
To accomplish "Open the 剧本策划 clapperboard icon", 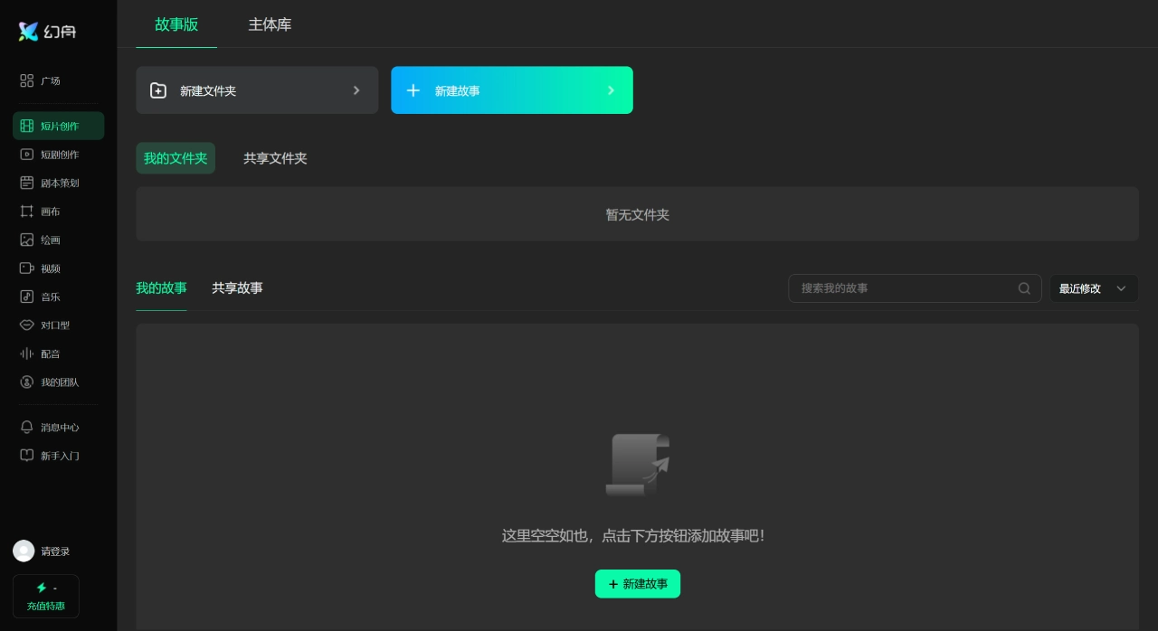I will [x=27, y=183].
